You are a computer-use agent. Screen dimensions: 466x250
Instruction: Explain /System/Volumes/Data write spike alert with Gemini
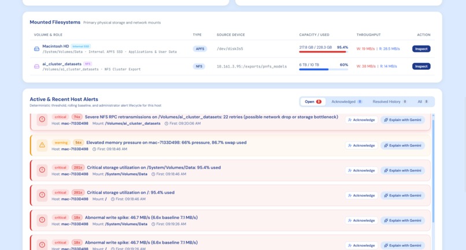coord(403,221)
